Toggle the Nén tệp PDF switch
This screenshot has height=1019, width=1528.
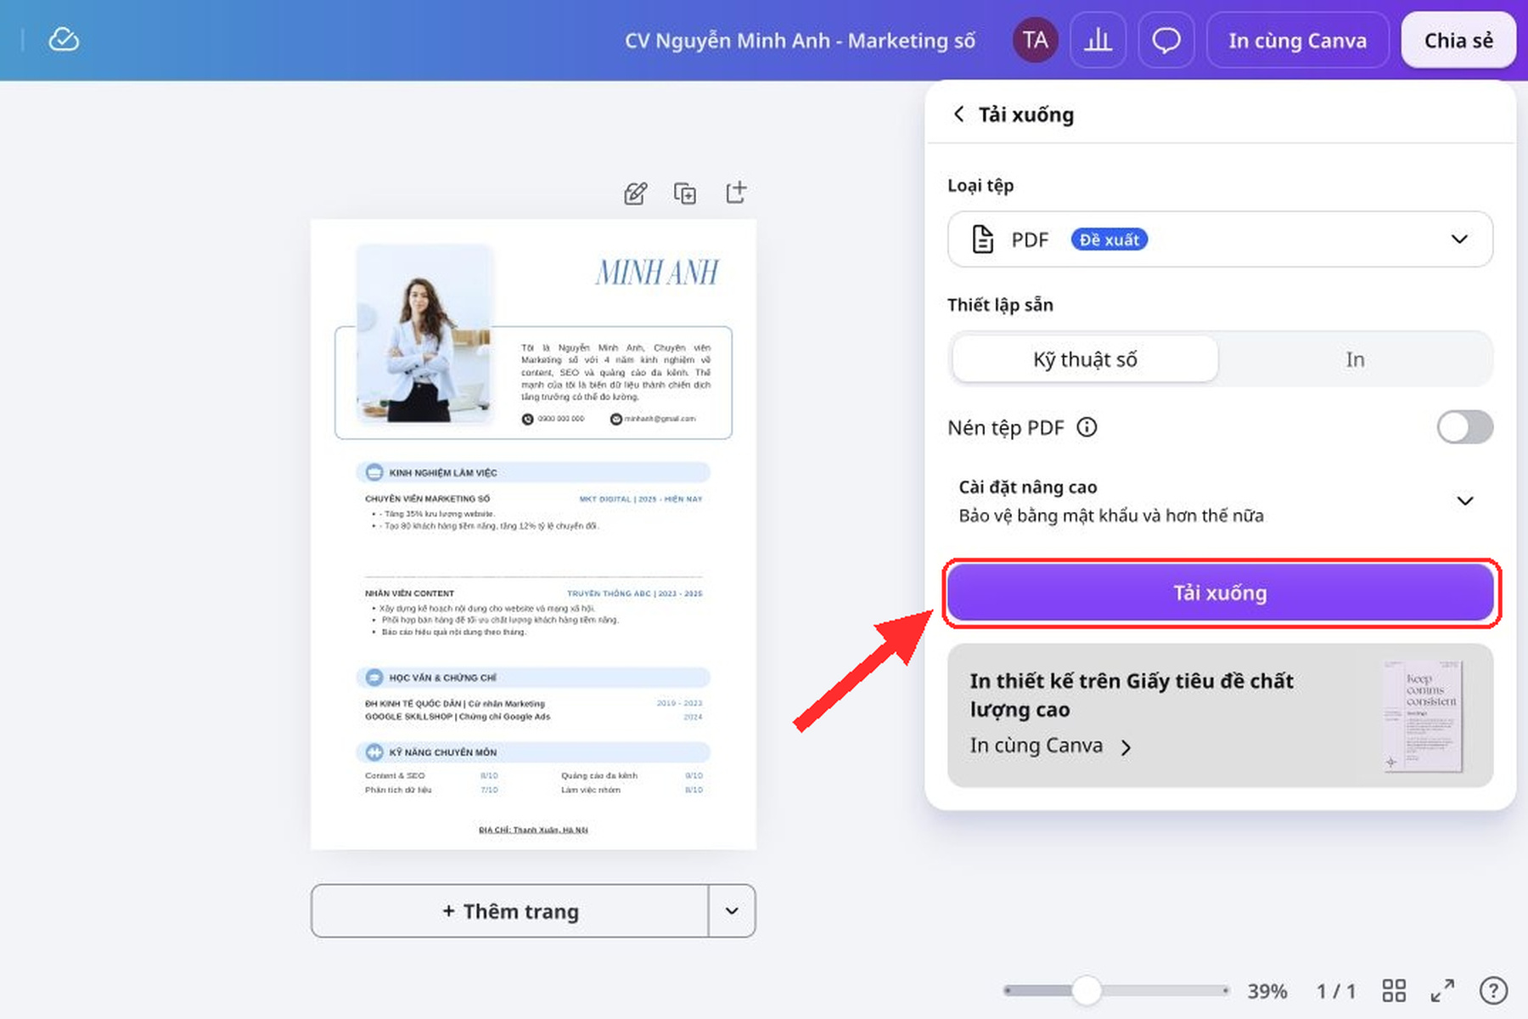pyautogui.click(x=1464, y=427)
